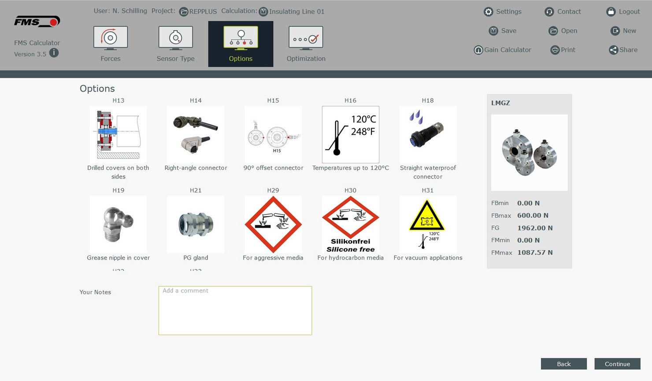Select H18 straight waterproof connector image
Viewport: 652px width, 381px height.
click(x=428, y=135)
